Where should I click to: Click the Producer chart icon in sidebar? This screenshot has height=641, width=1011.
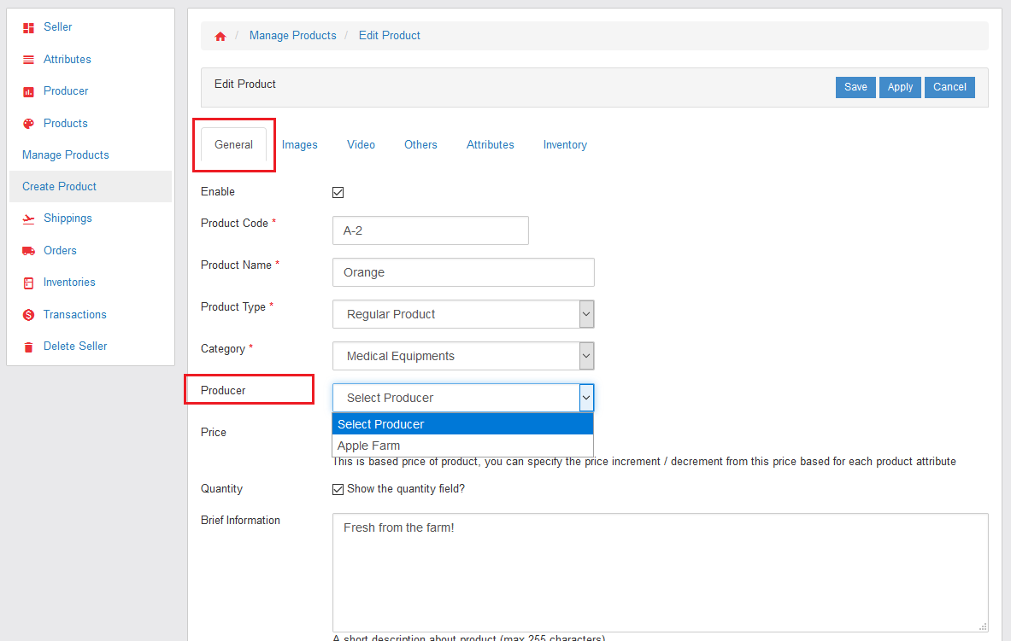(28, 91)
